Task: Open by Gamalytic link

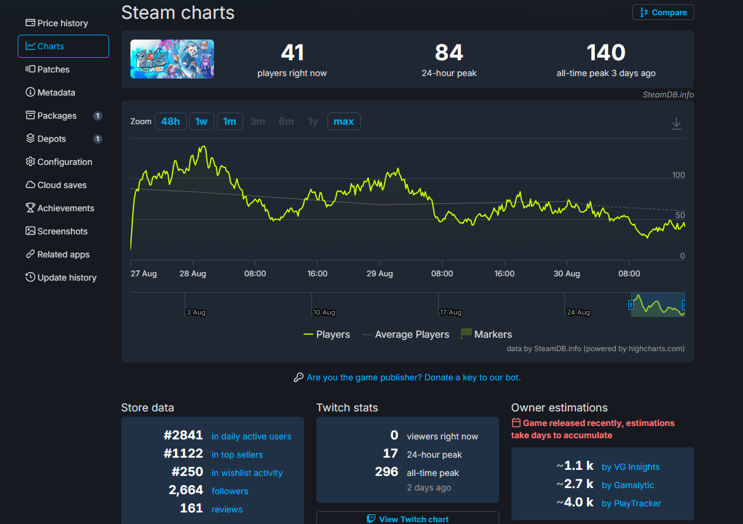Action: click(628, 485)
